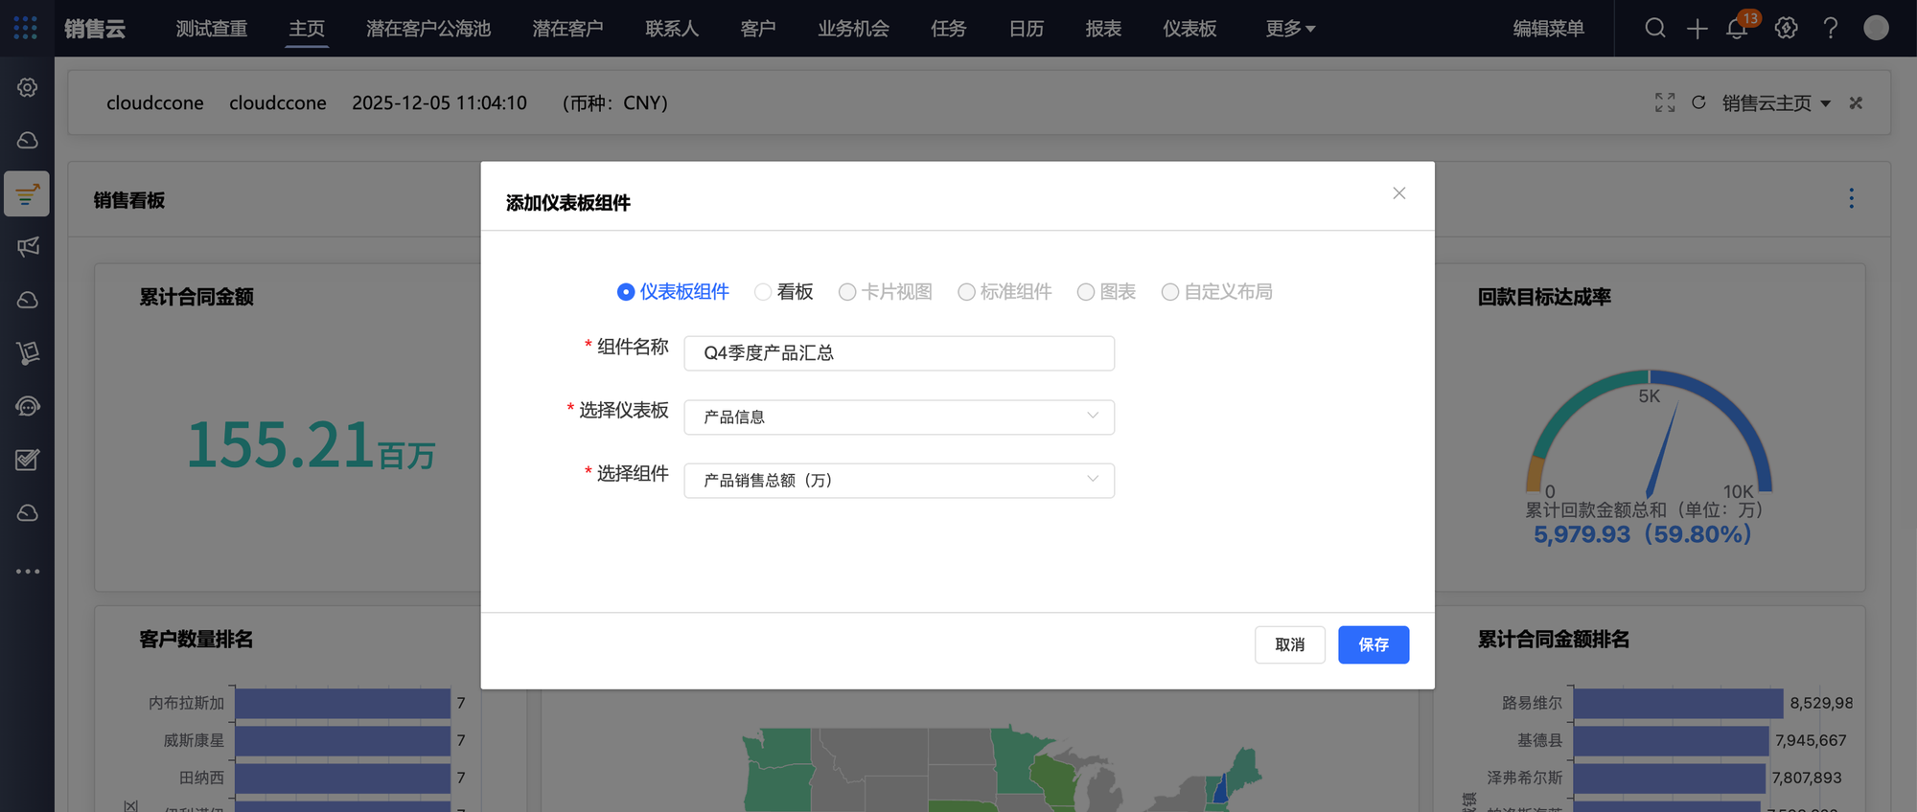Click the fullscreen expand icon
This screenshot has height=812, width=1917.
pos(1665,102)
